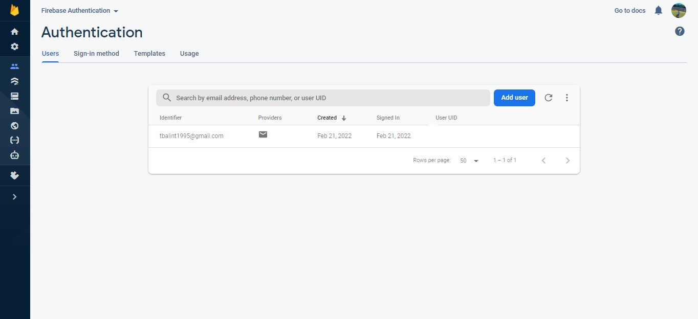Open Rows per page dropdown

pyautogui.click(x=469, y=161)
